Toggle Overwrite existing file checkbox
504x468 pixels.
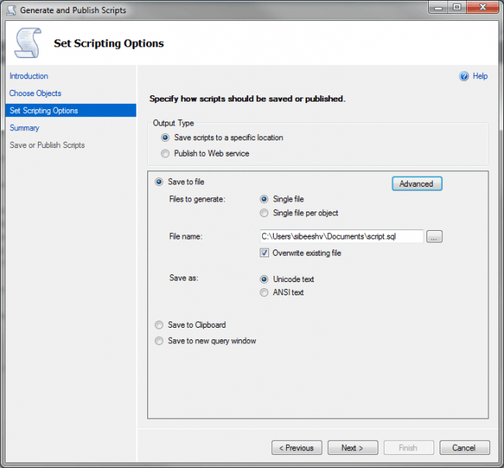tap(265, 253)
